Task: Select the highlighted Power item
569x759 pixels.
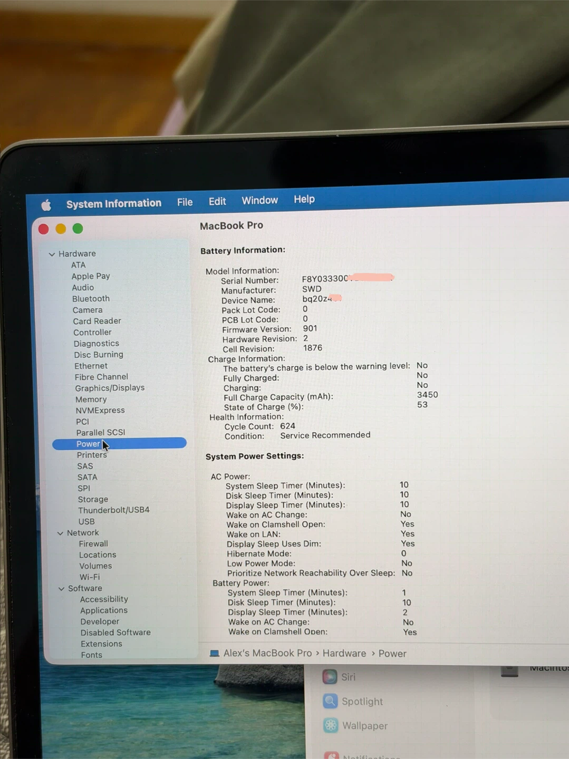Action: (119, 444)
